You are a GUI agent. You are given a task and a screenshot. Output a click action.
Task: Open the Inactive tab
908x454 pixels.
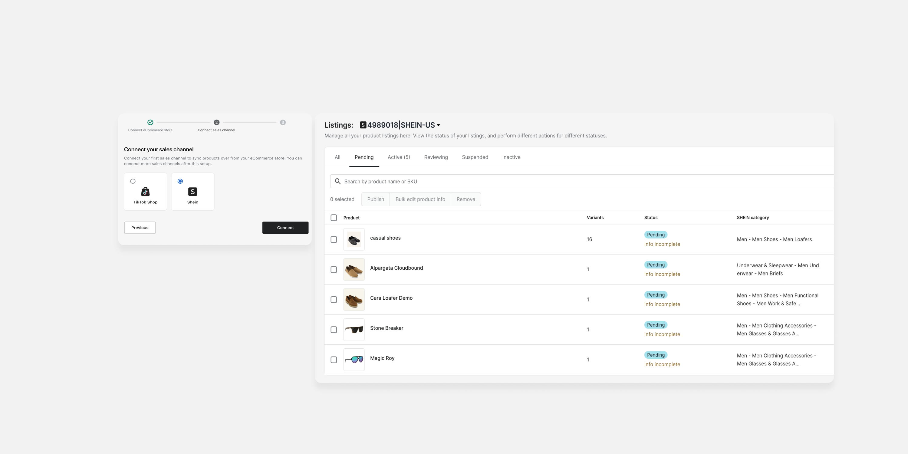[x=511, y=157]
